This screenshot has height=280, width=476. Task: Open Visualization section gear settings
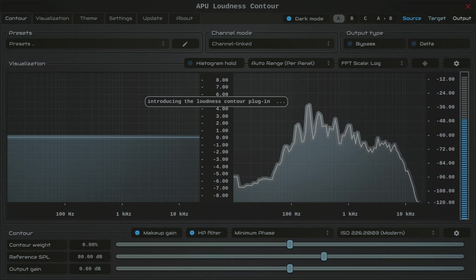click(x=456, y=64)
